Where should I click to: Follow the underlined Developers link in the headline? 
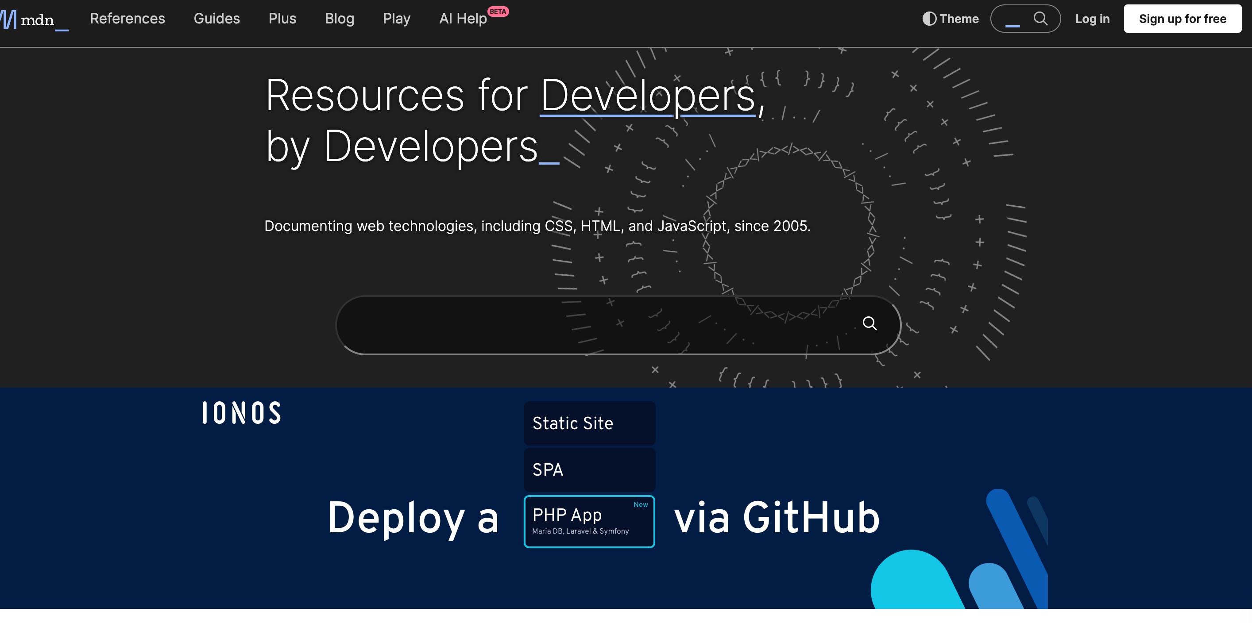click(x=648, y=96)
